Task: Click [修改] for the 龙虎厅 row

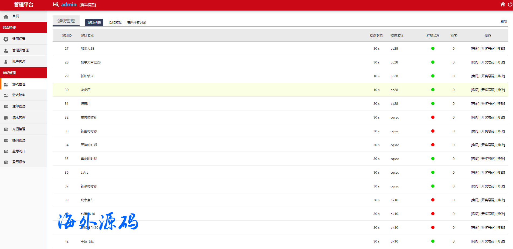Action: (501, 90)
